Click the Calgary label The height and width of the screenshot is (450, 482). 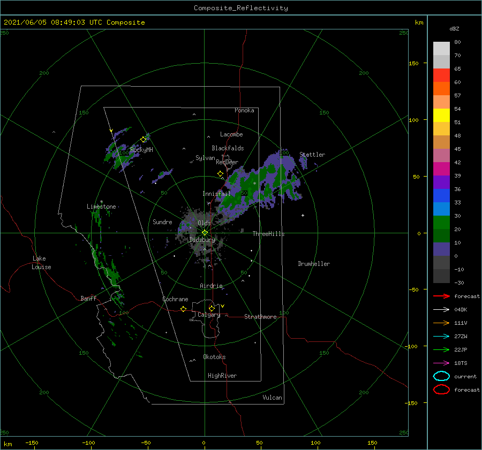coord(209,315)
